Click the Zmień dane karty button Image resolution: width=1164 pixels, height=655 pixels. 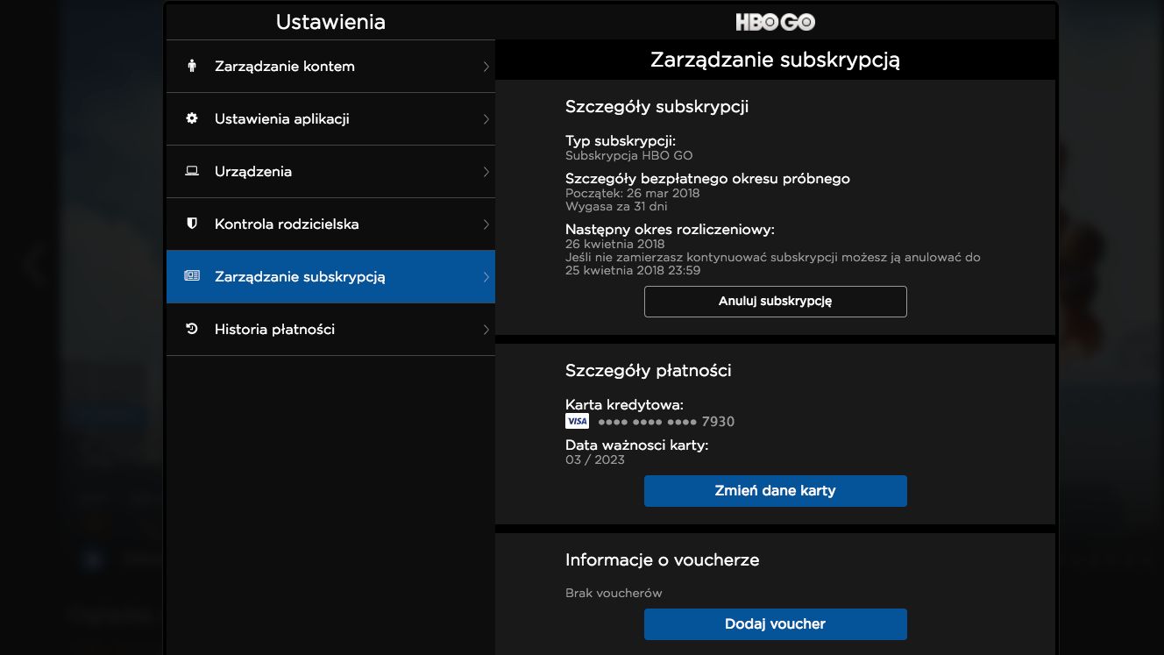point(775,491)
